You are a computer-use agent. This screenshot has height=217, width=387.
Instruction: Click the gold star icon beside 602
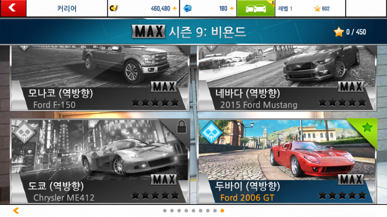tap(317, 9)
